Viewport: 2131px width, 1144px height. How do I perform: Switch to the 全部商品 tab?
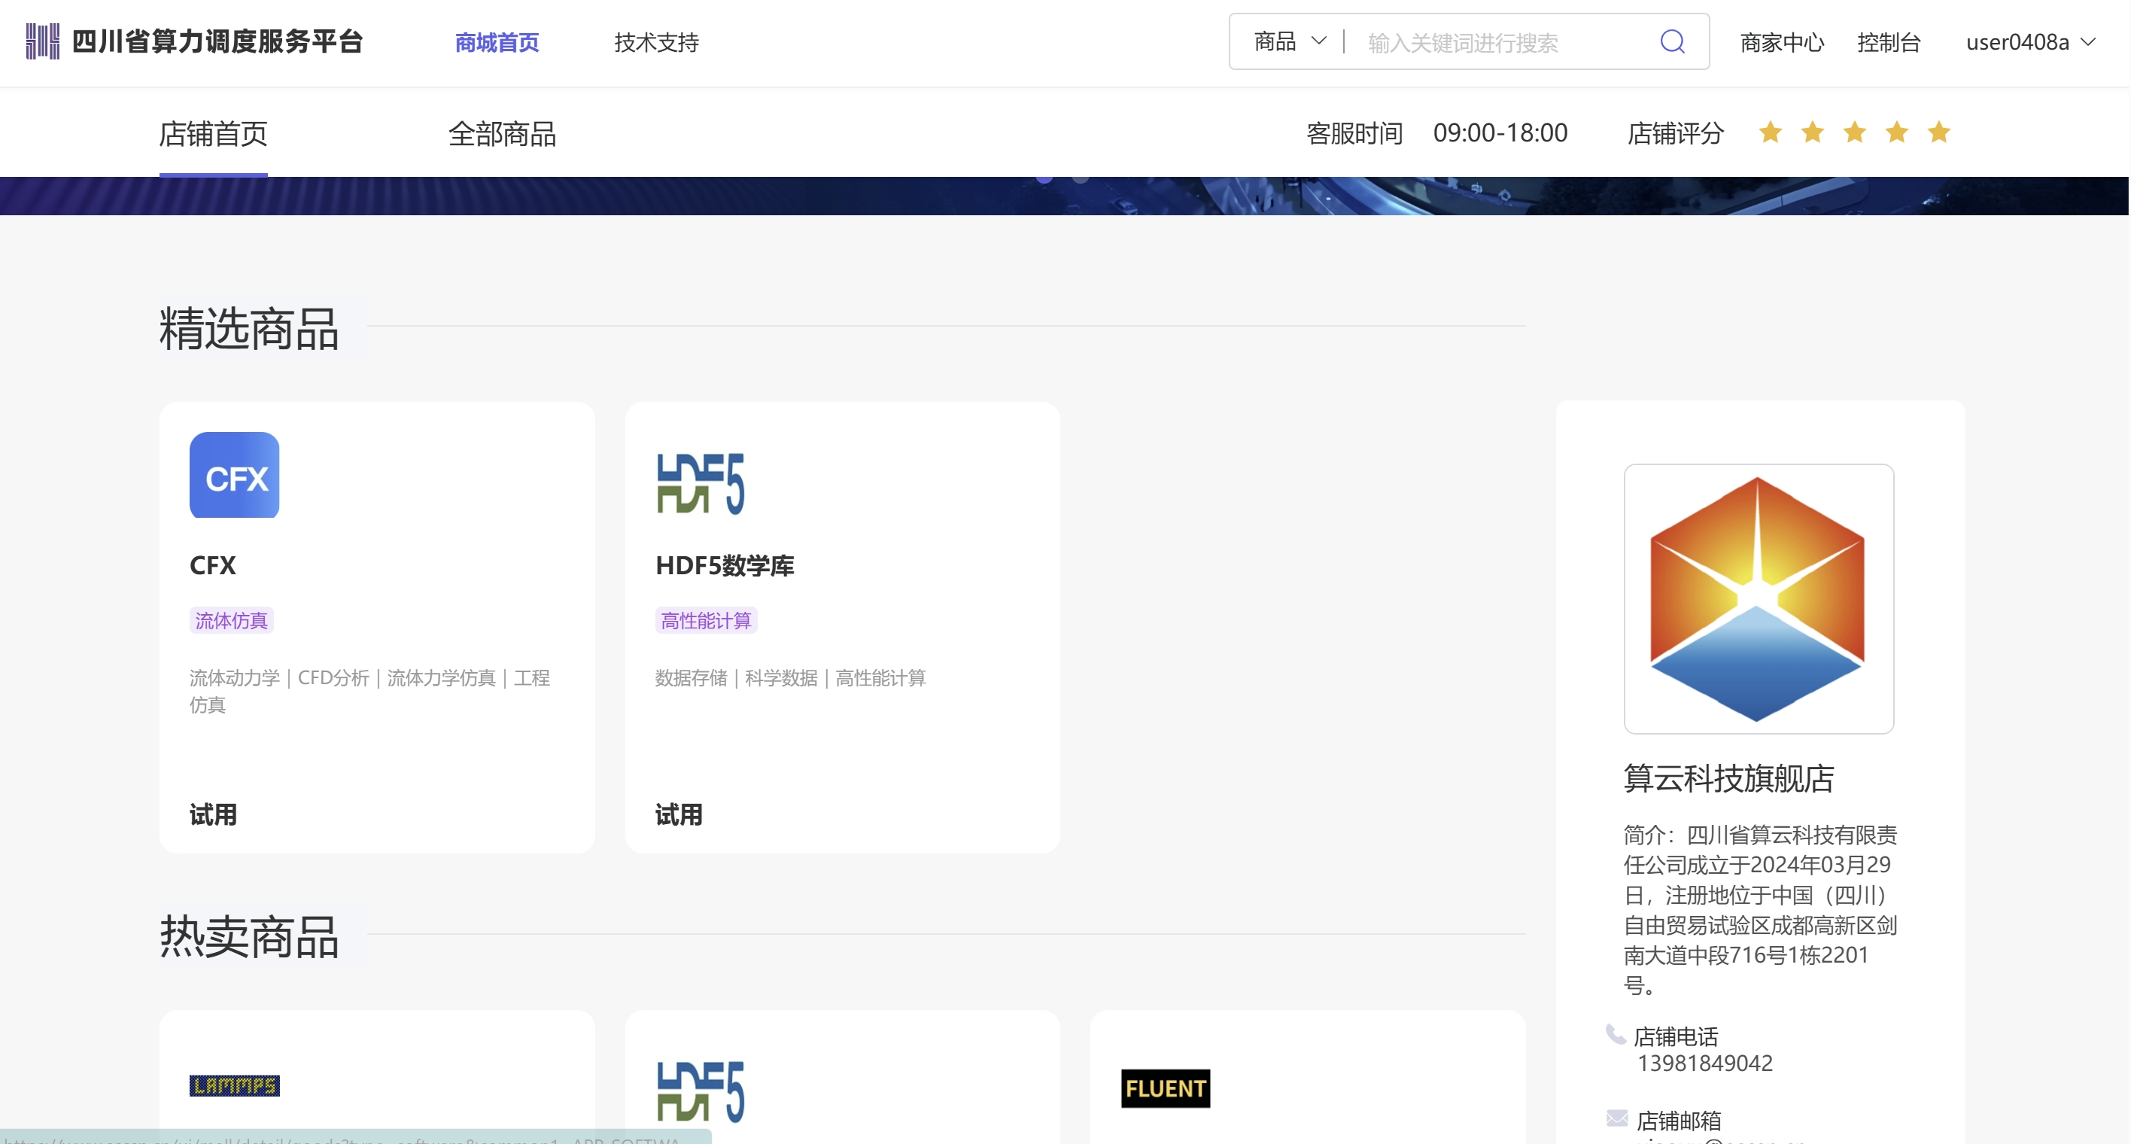501,134
